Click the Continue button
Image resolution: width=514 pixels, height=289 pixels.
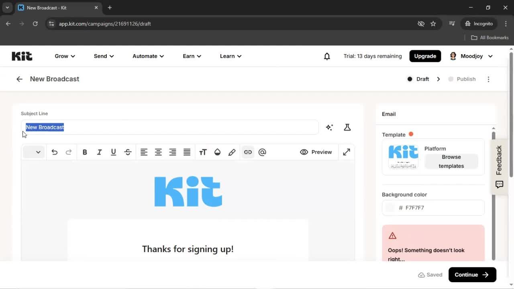point(472,275)
